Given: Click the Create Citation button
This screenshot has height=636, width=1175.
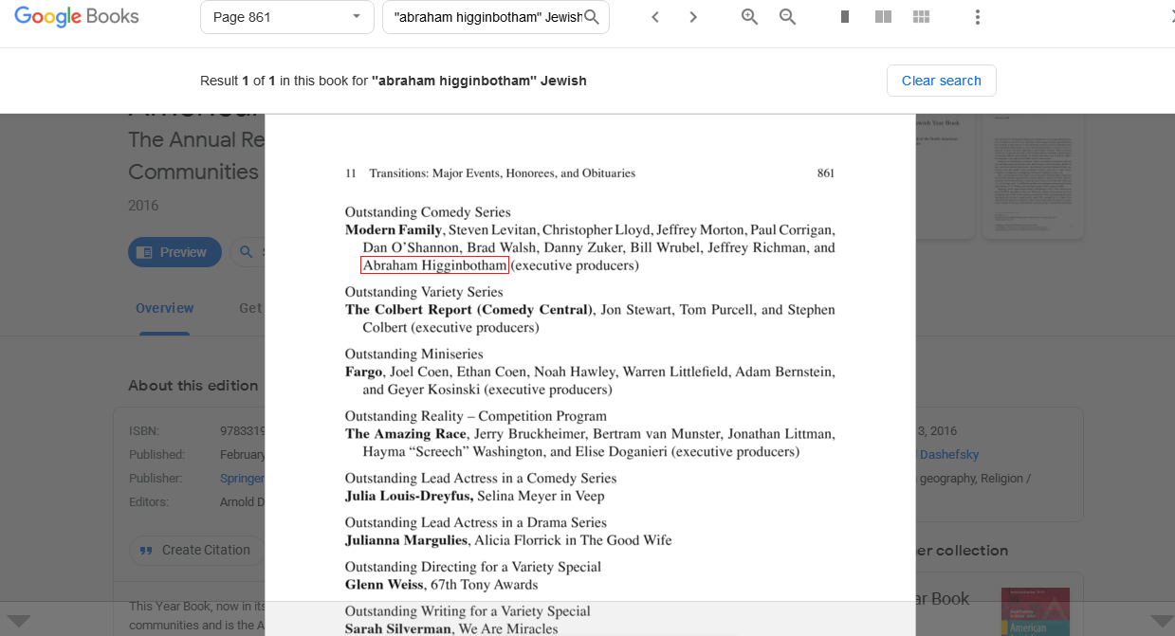Looking at the screenshot, I should pyautogui.click(x=196, y=550).
